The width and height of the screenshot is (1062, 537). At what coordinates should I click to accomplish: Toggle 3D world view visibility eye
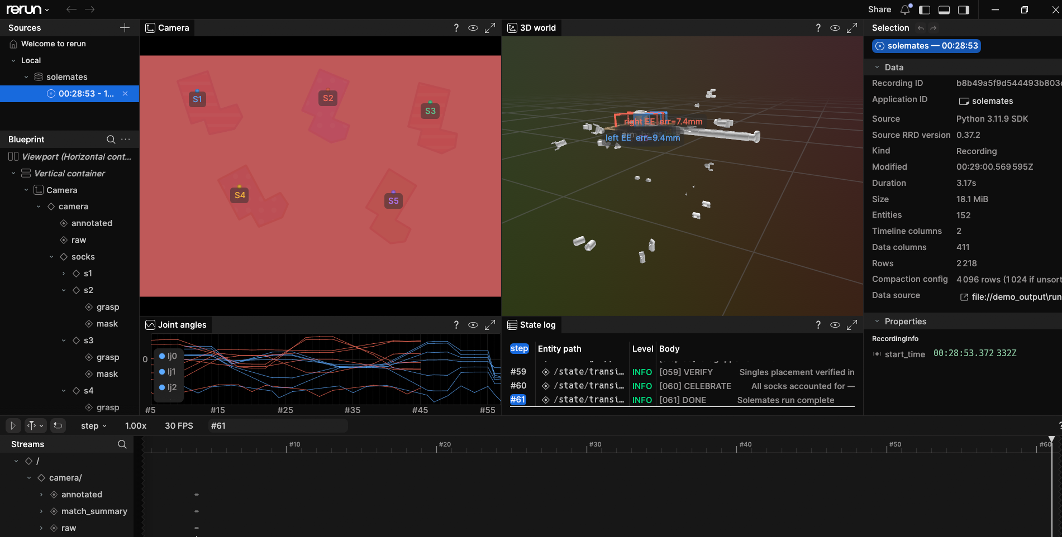pos(835,28)
